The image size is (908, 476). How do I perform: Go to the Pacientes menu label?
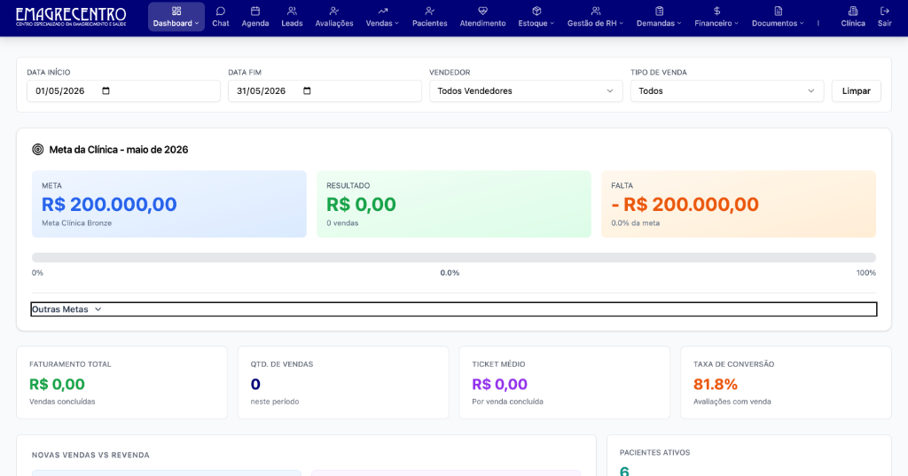430,23
